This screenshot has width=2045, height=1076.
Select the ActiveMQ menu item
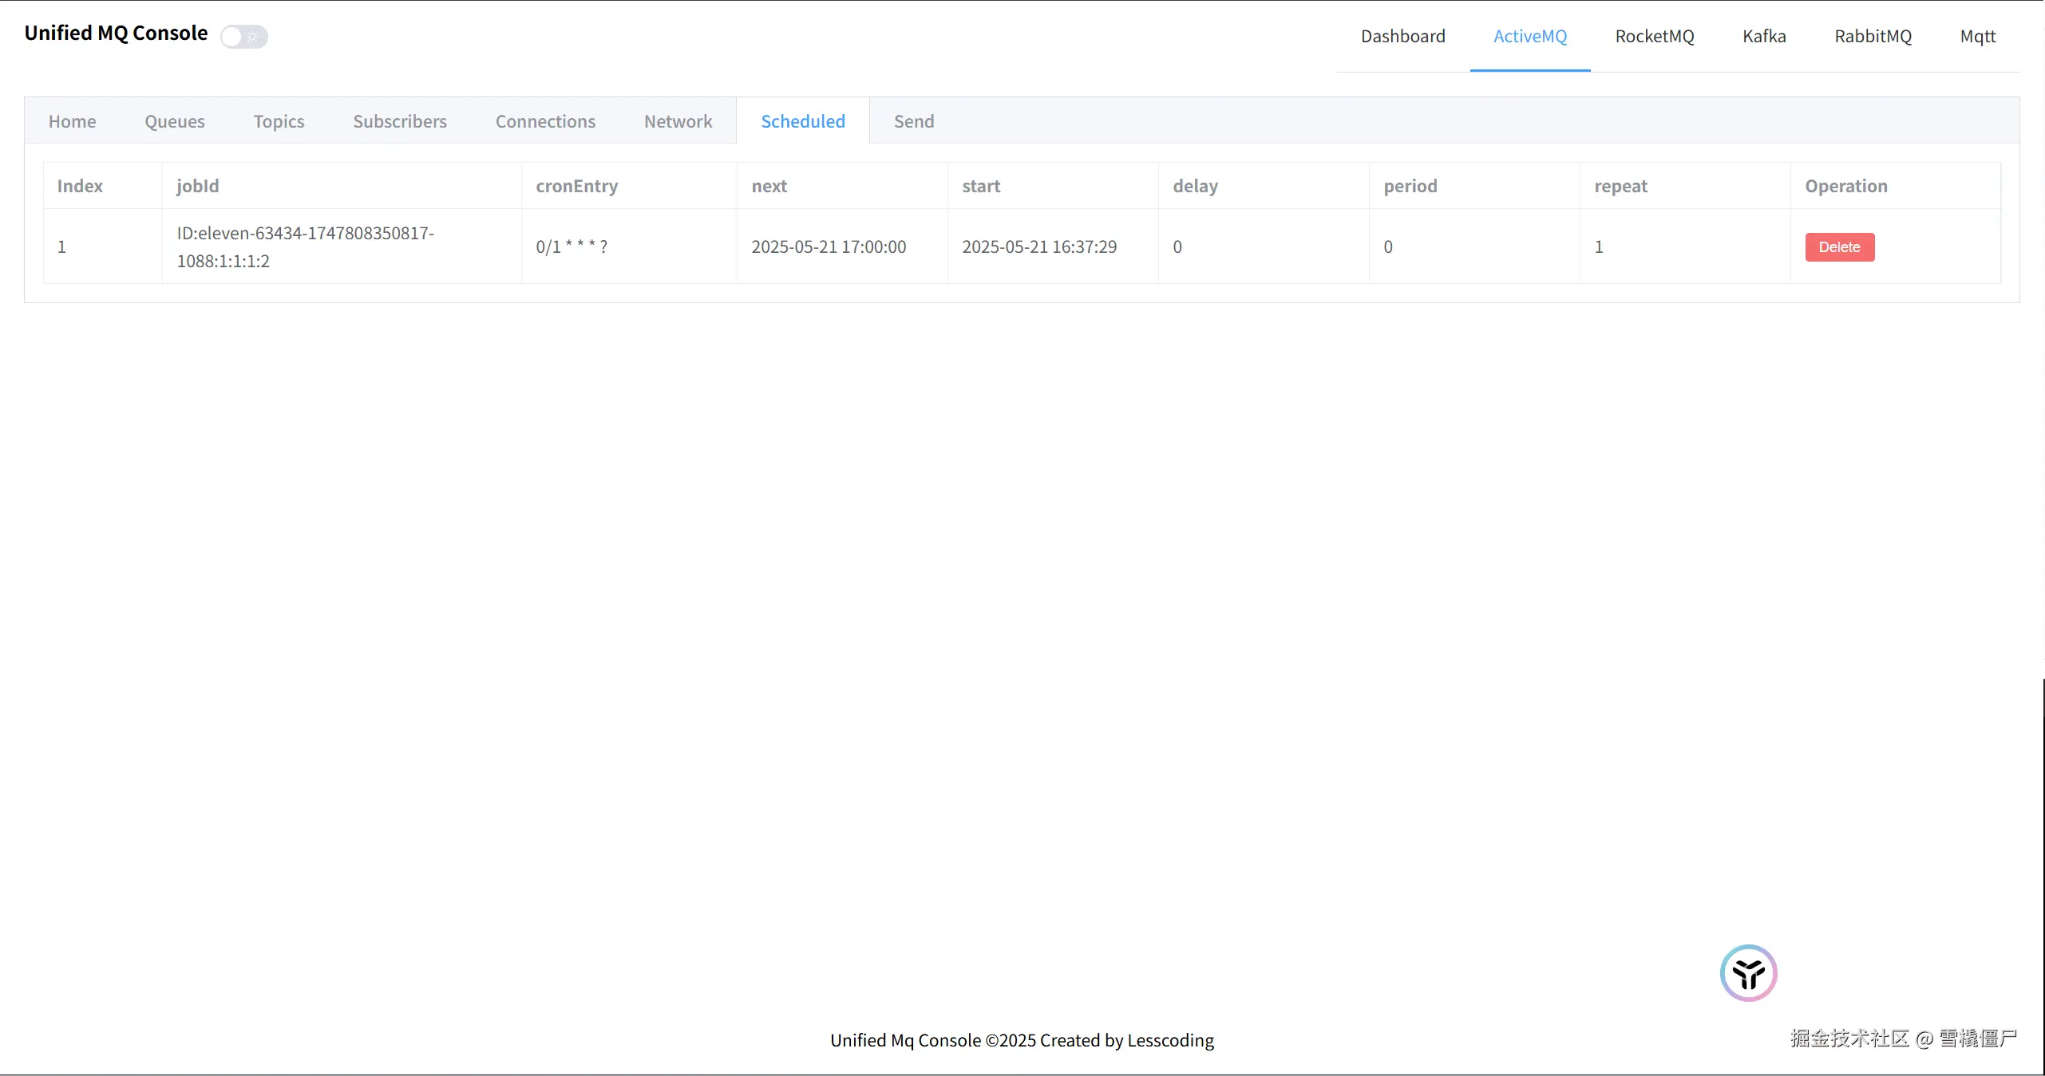pos(1529,37)
